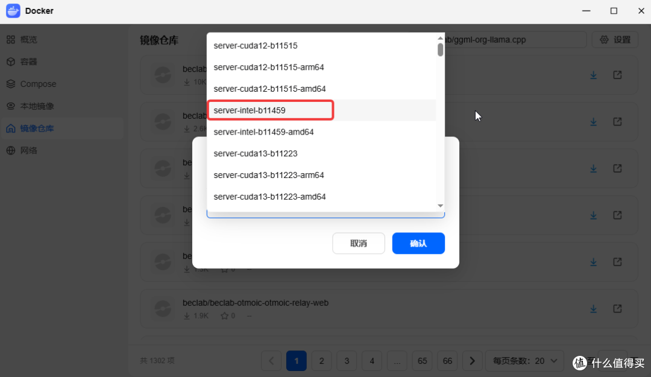The height and width of the screenshot is (377, 651).
Task: Jump to page 4
Action: [372, 361]
